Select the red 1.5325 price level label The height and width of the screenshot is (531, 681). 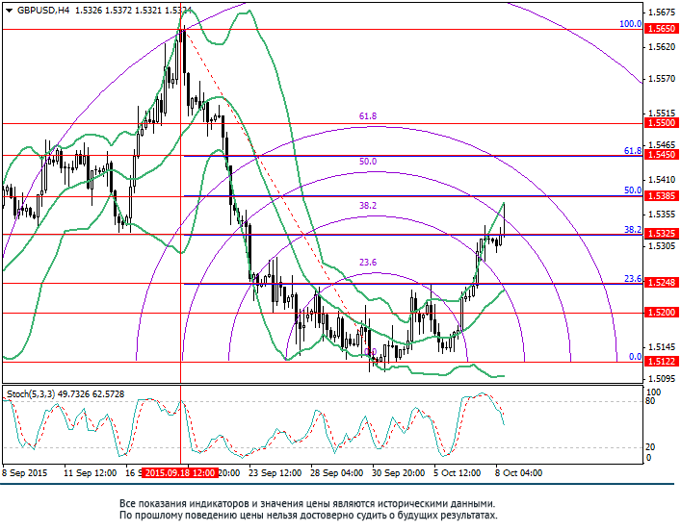662,234
